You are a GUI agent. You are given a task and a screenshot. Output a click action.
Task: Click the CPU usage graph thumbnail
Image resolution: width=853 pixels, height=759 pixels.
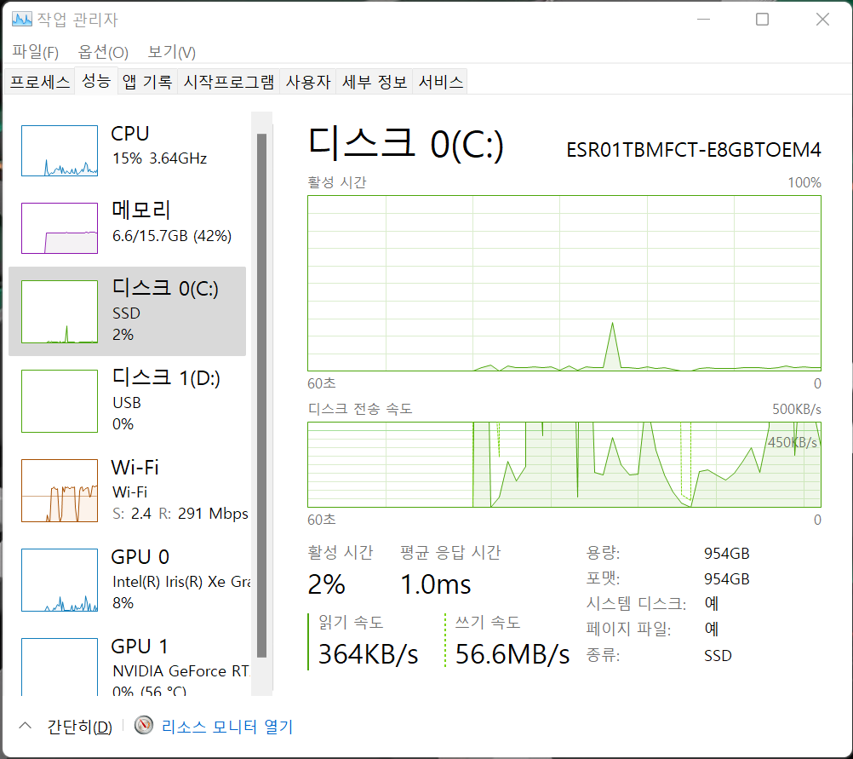(x=60, y=151)
